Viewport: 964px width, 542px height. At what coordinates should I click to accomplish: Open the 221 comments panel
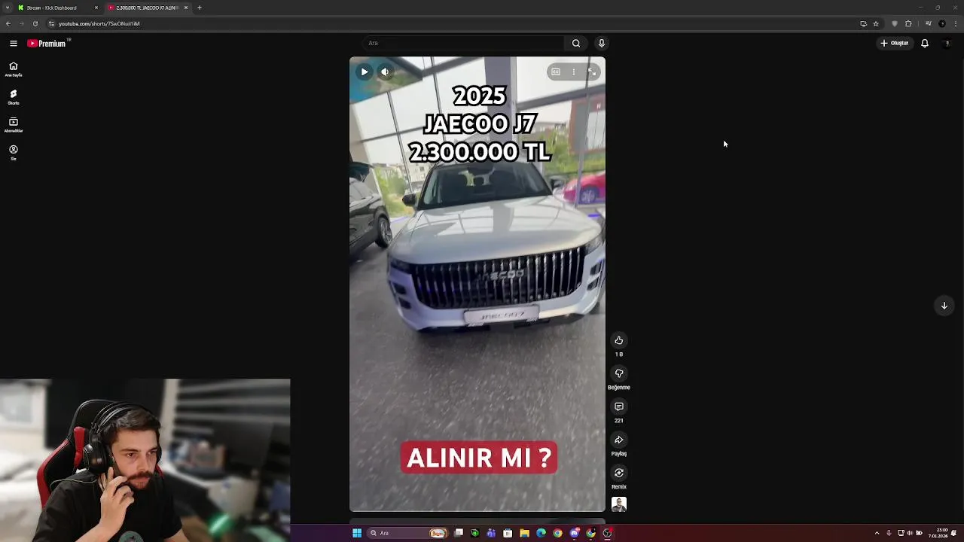[x=619, y=406]
